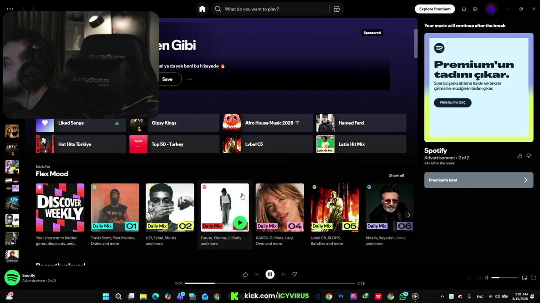Click thumbs-up in the player bar
This screenshot has height=303, width=540.
pos(245,274)
